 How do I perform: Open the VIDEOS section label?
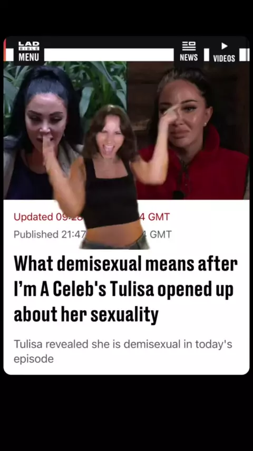[224, 59]
